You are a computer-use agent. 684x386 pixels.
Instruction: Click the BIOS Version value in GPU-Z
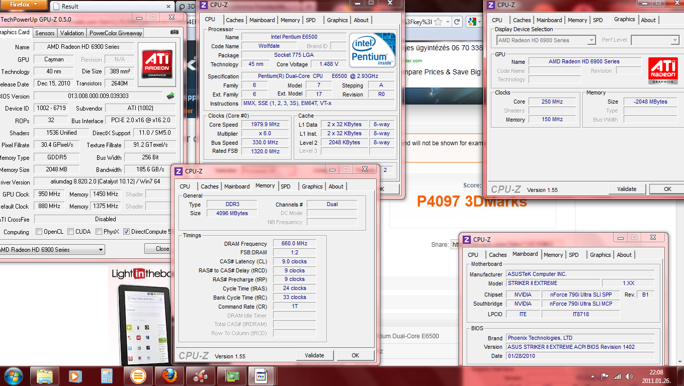[x=98, y=96]
